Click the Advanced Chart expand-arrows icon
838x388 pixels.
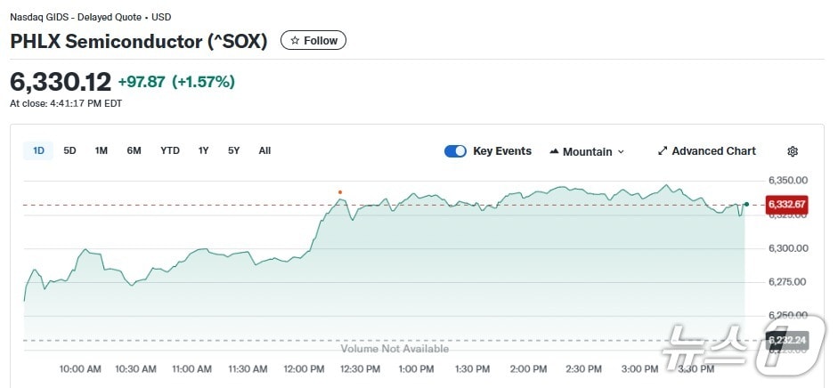(662, 151)
